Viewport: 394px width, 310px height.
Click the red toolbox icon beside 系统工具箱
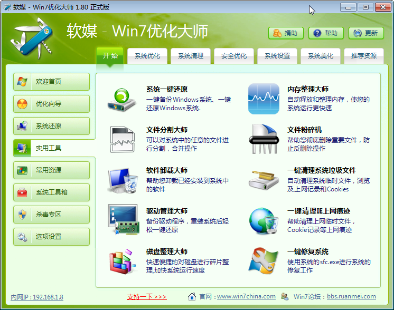point(22,192)
